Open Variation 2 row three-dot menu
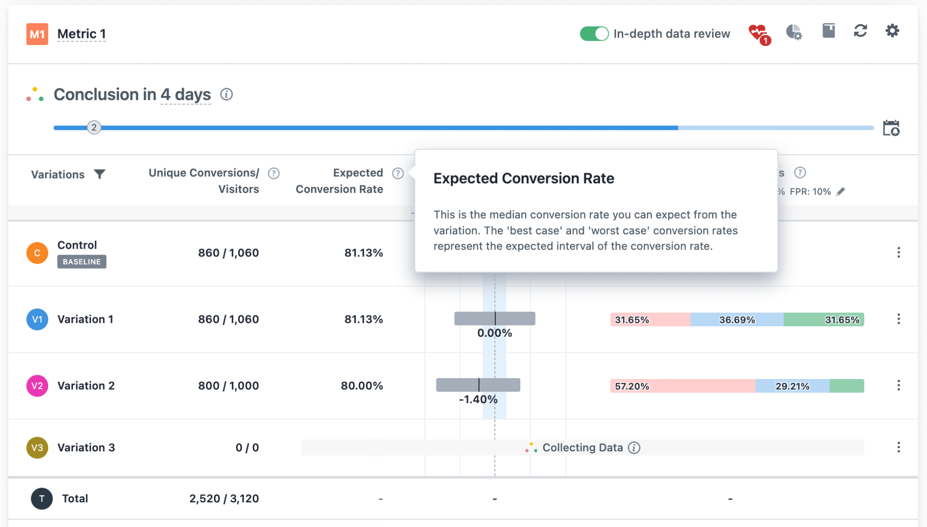The width and height of the screenshot is (927, 527). (x=899, y=386)
